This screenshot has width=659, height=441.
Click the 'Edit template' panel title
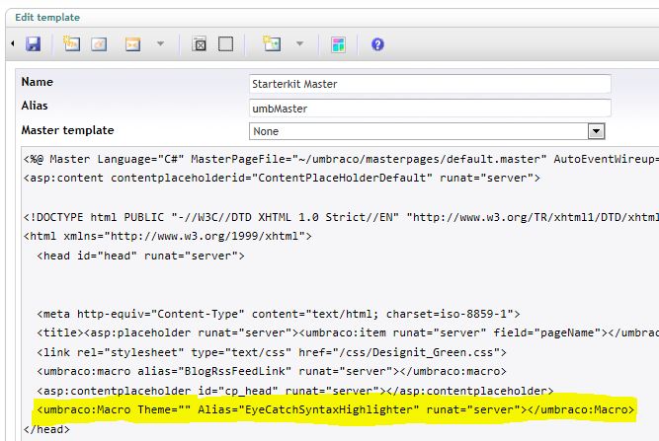click(x=47, y=18)
